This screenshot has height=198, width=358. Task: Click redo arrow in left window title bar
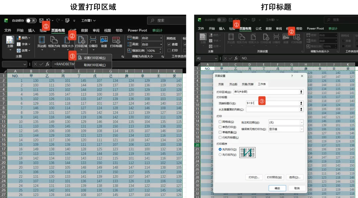(58, 21)
